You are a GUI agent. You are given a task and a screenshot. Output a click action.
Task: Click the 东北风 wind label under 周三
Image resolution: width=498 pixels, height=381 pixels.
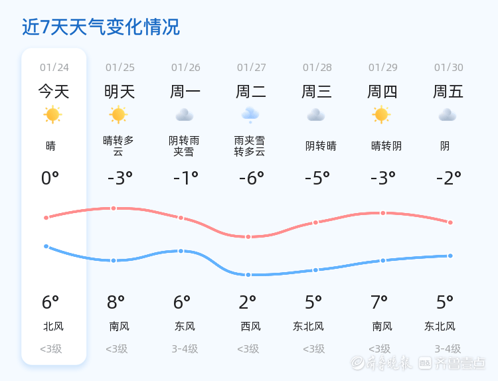pyautogui.click(x=308, y=326)
